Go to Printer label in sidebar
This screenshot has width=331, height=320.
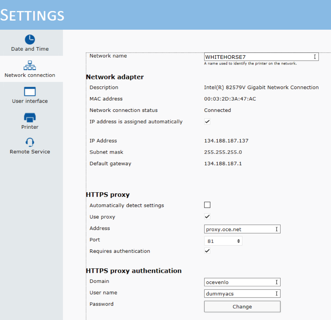pos(30,127)
